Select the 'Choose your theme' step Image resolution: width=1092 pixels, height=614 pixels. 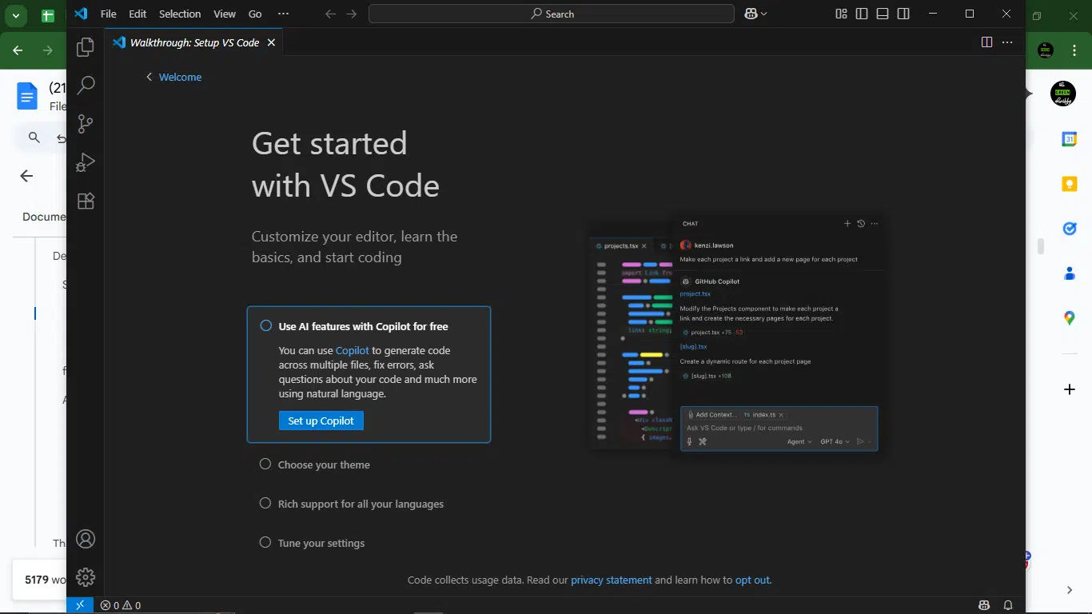click(x=324, y=464)
